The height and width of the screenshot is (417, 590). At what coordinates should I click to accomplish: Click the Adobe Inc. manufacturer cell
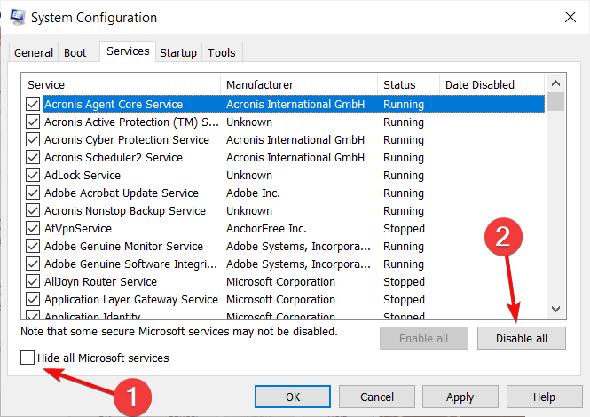pyautogui.click(x=253, y=193)
